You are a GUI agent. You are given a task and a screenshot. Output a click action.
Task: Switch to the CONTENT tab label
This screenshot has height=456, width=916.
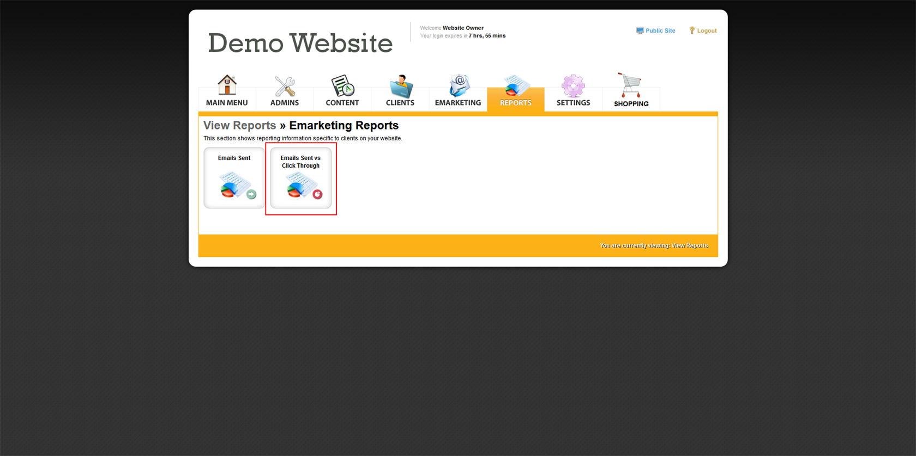(x=342, y=103)
